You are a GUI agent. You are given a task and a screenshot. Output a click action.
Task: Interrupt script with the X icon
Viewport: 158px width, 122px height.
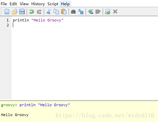(115, 12)
